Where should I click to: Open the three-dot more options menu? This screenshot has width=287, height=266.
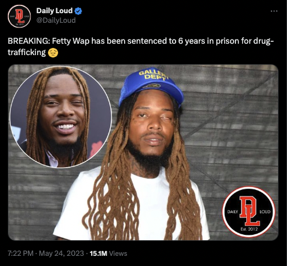pos(274,11)
